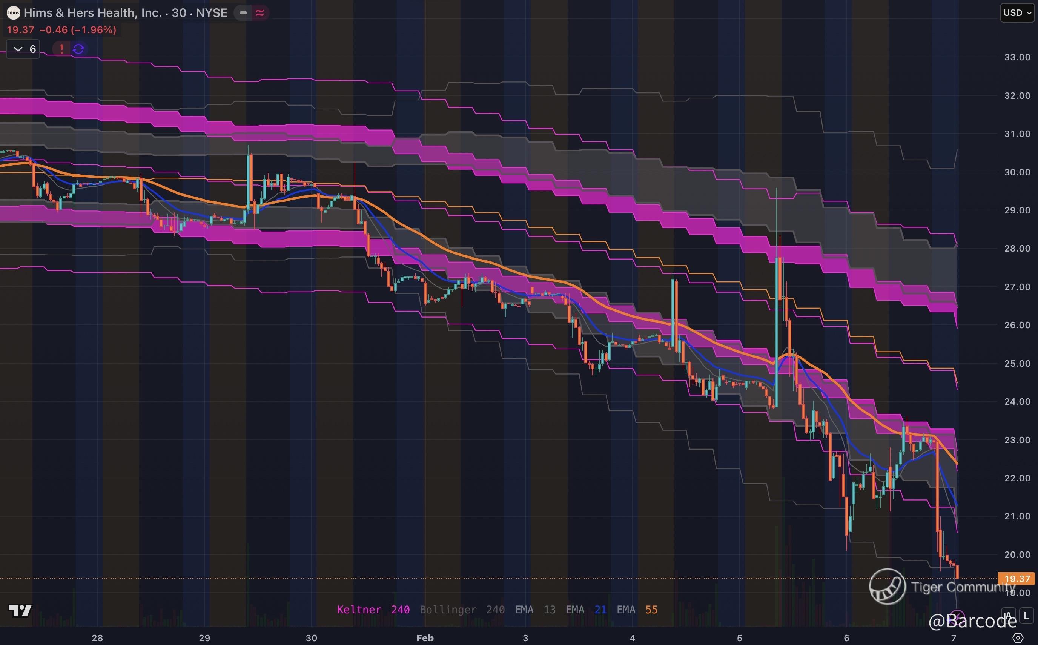Expand the collapsed indicators legend chevron

coord(18,49)
